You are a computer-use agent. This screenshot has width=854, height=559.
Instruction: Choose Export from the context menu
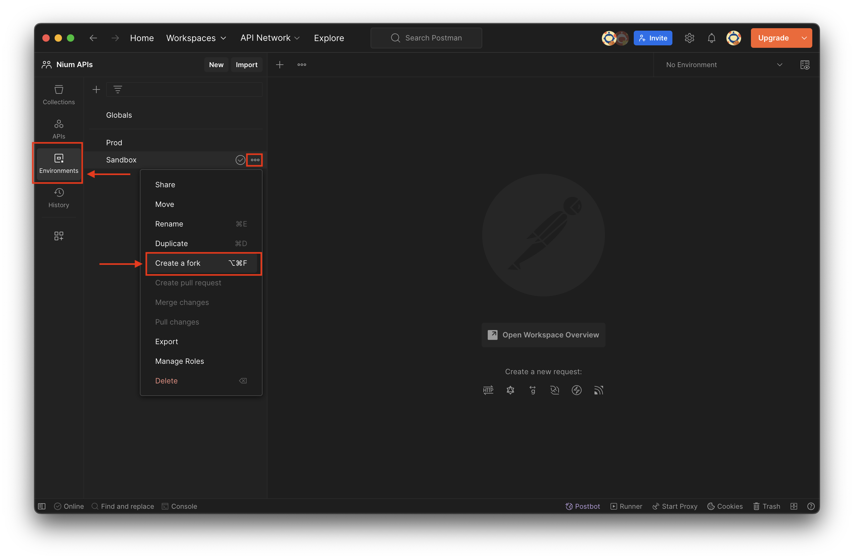[167, 342]
